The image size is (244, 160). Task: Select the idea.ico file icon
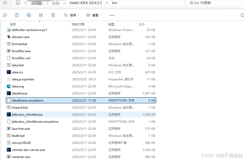point(9,72)
